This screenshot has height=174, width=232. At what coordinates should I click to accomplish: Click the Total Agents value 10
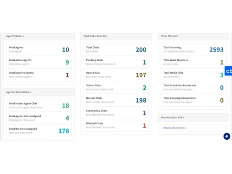coord(65,50)
